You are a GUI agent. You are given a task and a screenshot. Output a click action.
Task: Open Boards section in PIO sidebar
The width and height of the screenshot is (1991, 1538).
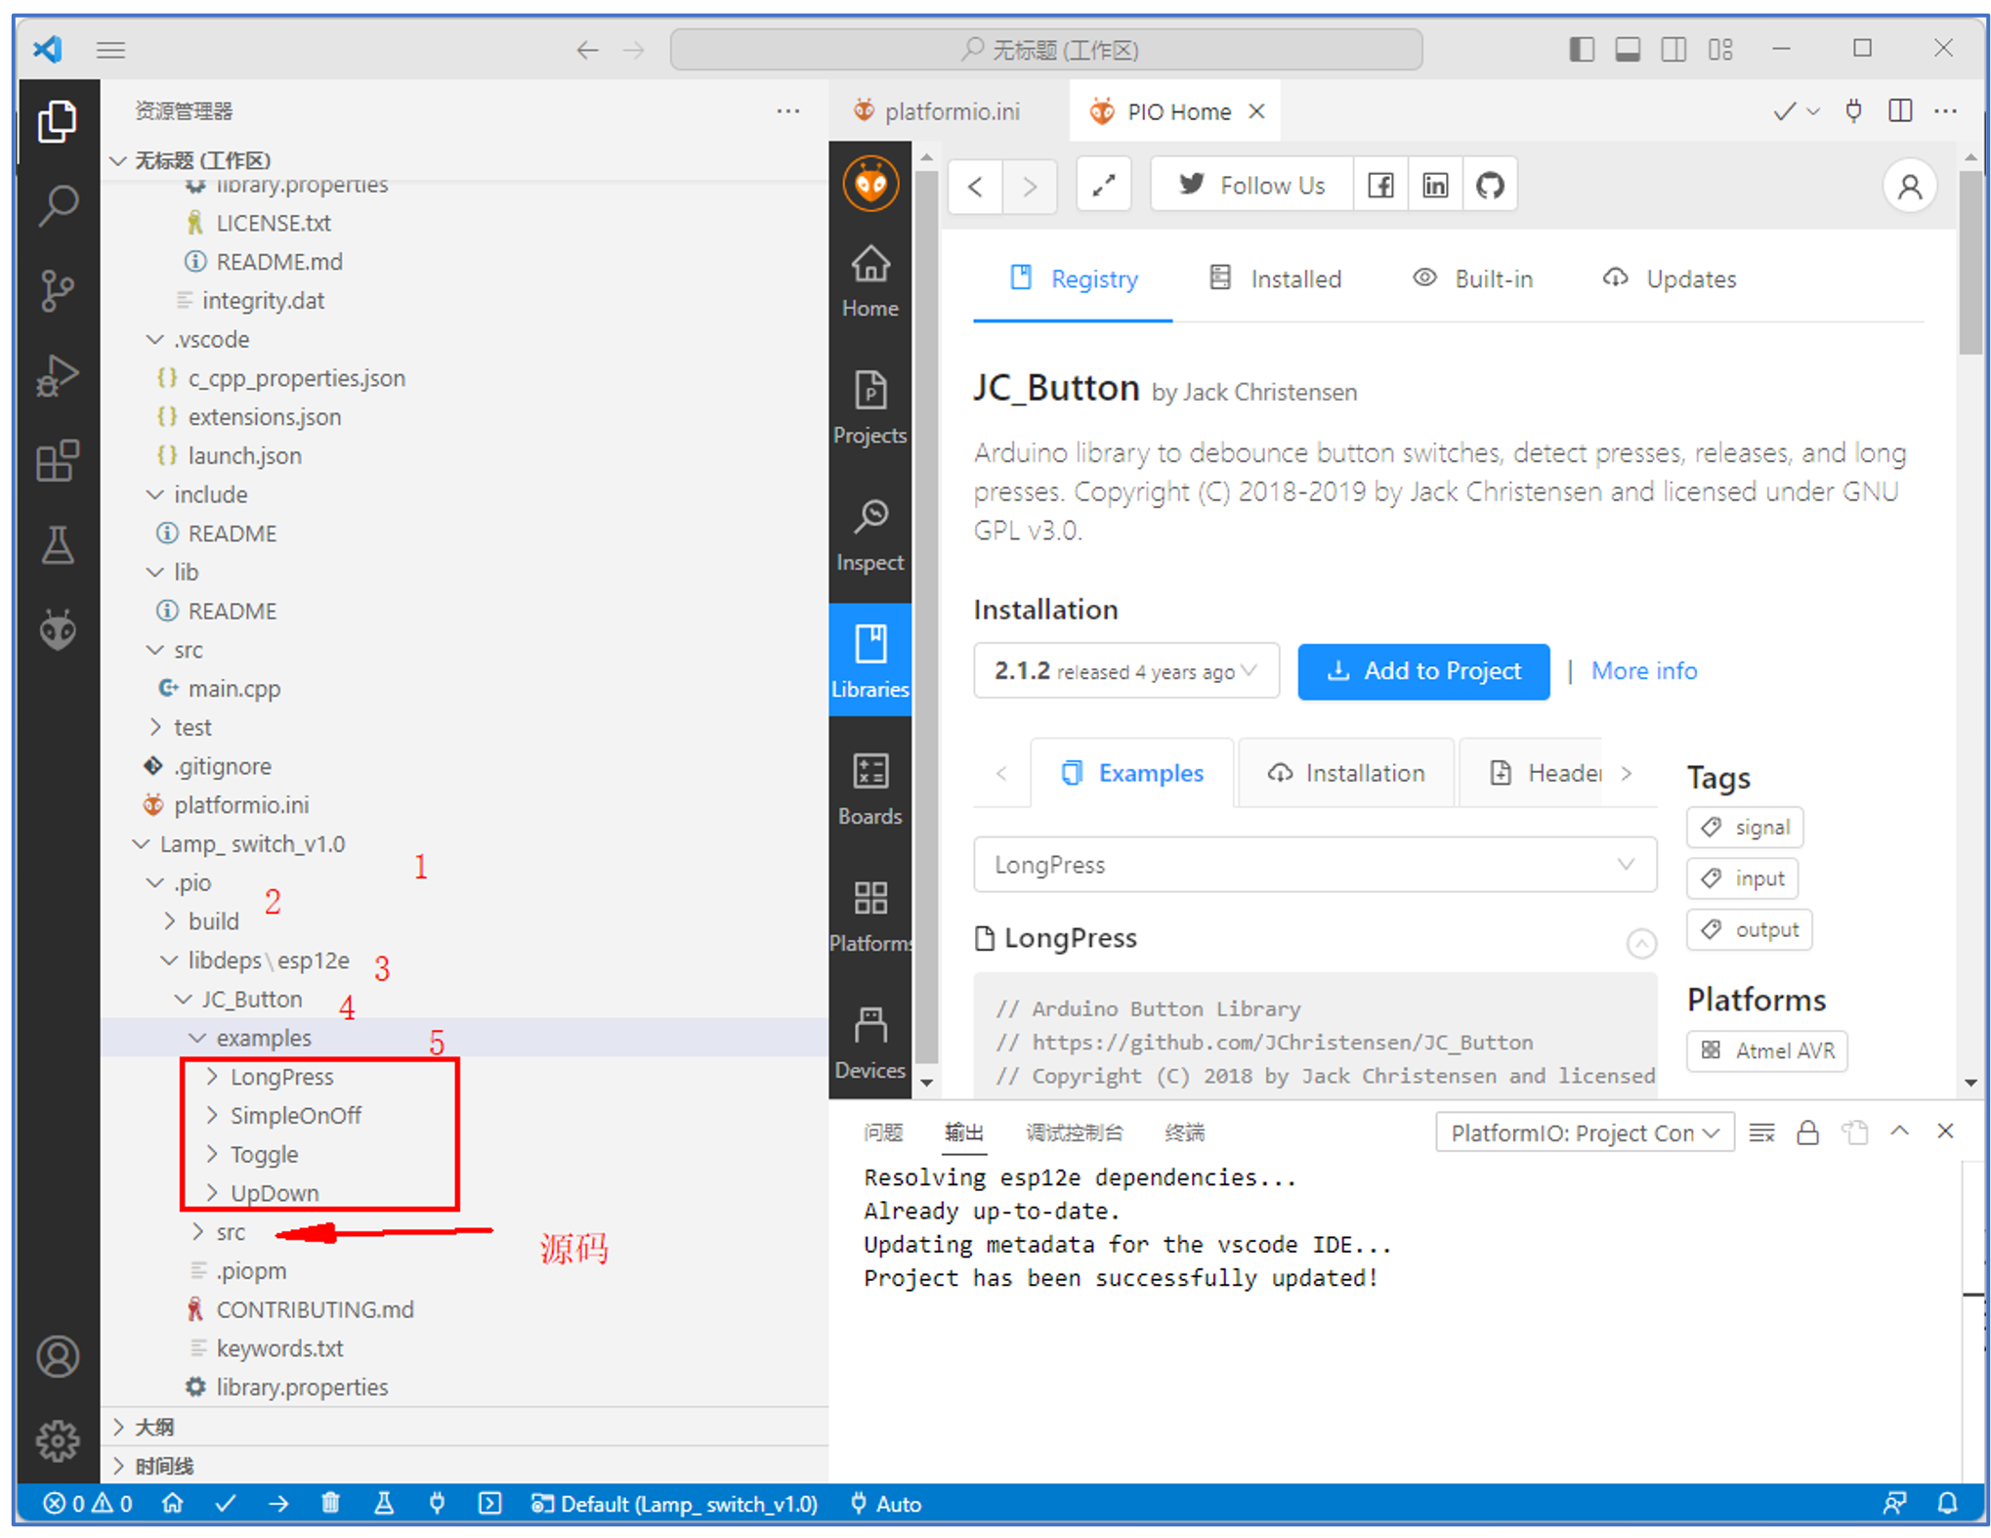coord(868,789)
